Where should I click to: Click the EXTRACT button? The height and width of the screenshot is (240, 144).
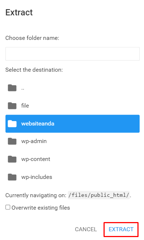pyautogui.click(x=121, y=229)
